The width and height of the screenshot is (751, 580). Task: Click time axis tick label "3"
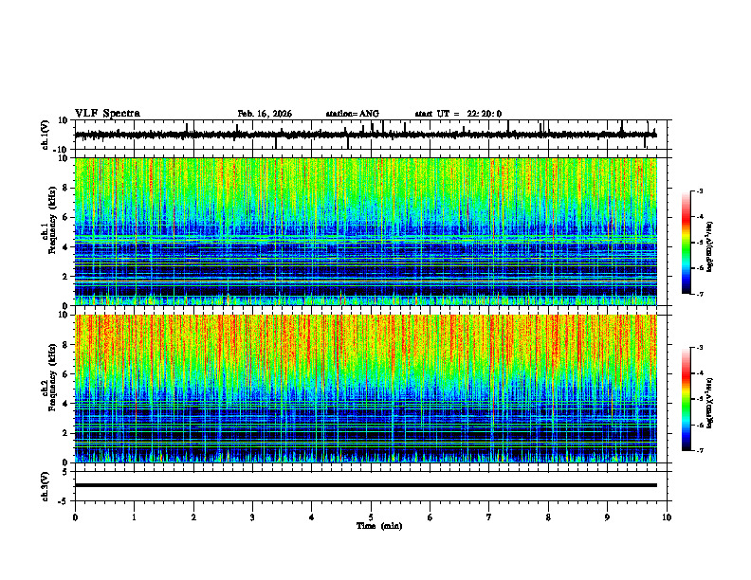coord(252,517)
